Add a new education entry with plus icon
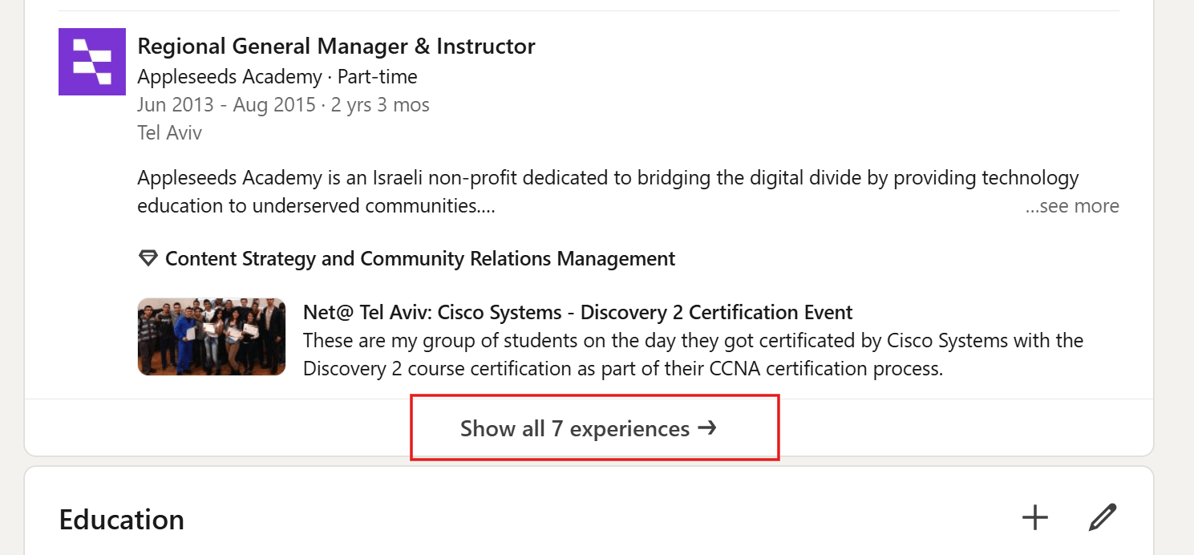The width and height of the screenshot is (1194, 555). tap(1035, 518)
